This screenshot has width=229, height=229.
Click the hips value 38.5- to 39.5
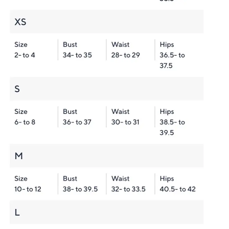[x=172, y=127]
